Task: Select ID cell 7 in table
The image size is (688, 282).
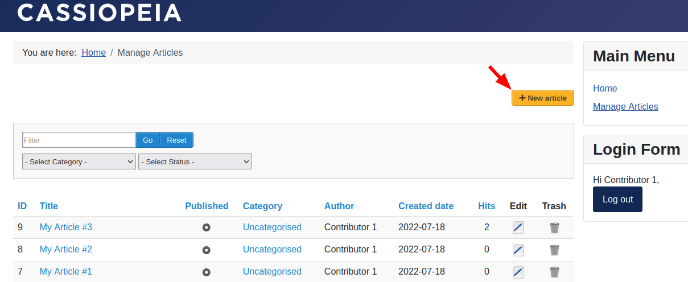Action: point(20,271)
